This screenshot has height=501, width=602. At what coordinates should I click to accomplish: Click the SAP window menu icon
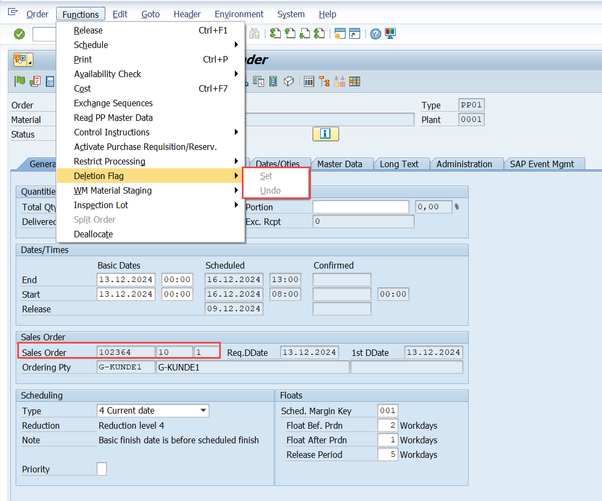coord(12,12)
